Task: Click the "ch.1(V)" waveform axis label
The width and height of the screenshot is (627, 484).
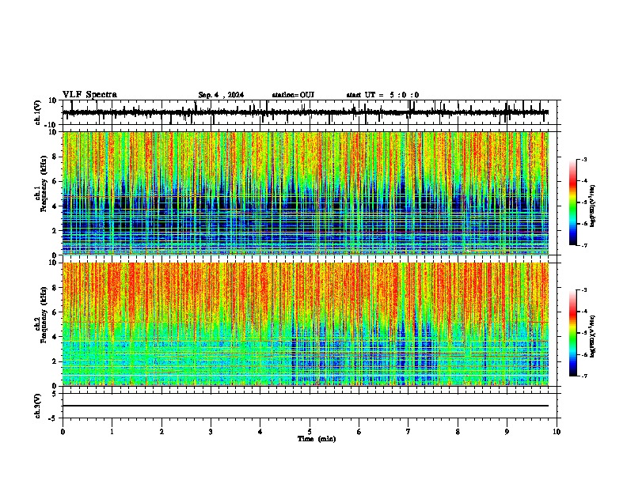Action: (38, 112)
